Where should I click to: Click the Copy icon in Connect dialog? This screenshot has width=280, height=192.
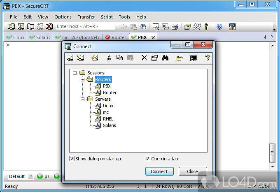click(x=119, y=58)
